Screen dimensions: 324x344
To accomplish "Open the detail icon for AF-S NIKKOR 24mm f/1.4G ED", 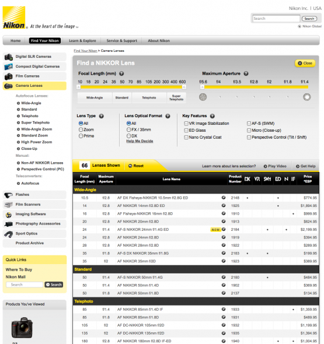I will [x=224, y=229].
